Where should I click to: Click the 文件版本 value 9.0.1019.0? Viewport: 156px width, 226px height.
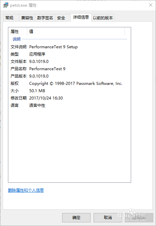tap(39, 62)
